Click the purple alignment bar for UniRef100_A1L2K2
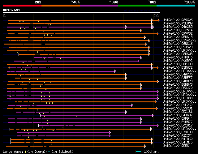The height and width of the screenshot is (154, 198). 71,105
